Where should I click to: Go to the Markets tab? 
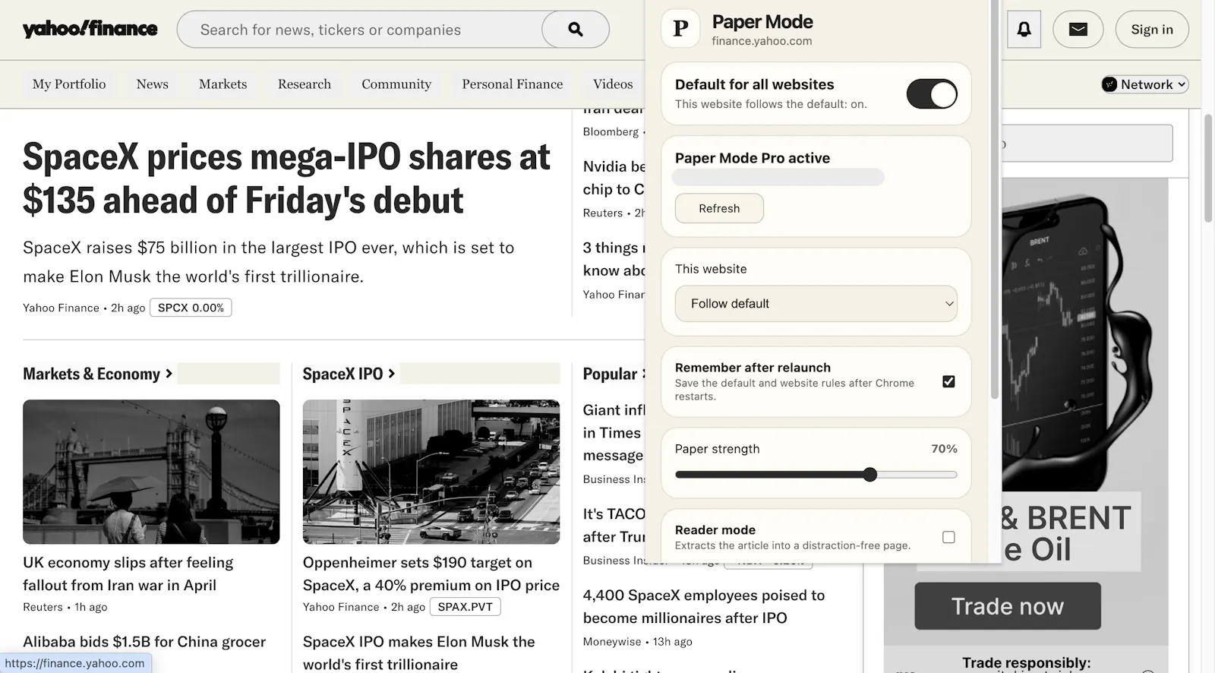tap(223, 84)
